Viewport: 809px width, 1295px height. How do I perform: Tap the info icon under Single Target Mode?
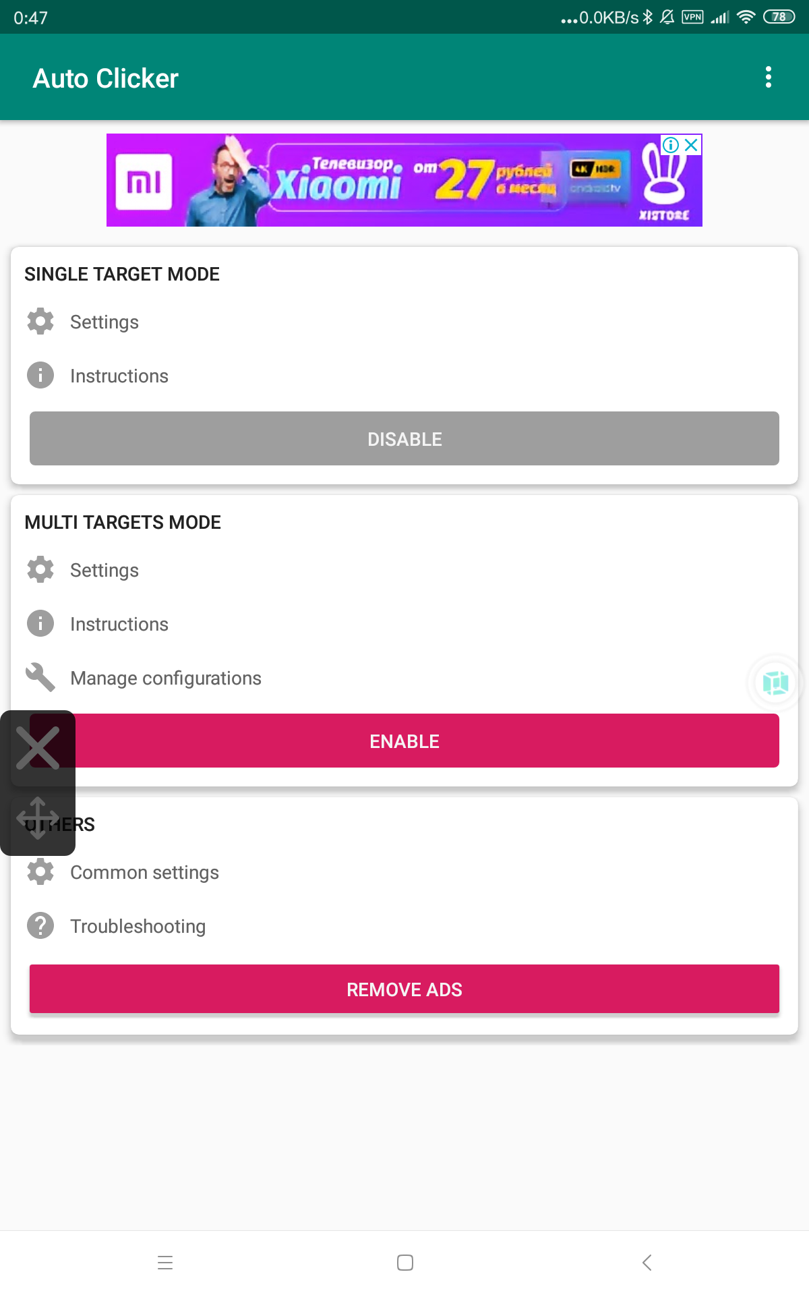[40, 375]
